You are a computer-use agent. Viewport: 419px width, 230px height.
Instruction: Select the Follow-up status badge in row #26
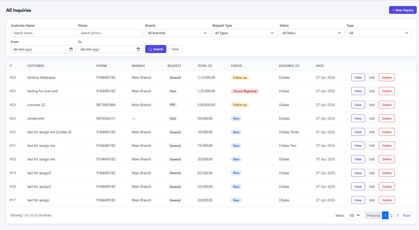pyautogui.click(x=240, y=78)
